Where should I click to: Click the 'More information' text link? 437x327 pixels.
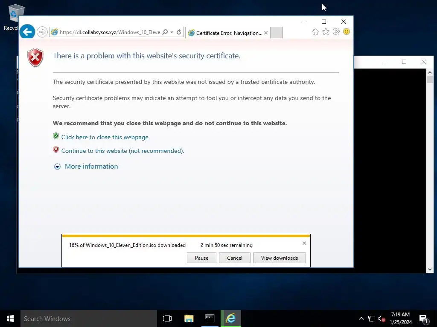click(91, 166)
